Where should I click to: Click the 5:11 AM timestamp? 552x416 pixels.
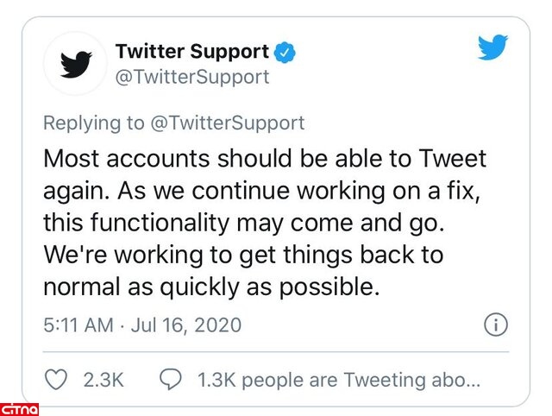pyautogui.click(x=78, y=325)
